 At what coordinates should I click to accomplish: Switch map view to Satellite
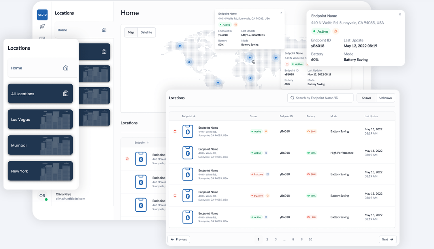click(x=146, y=32)
